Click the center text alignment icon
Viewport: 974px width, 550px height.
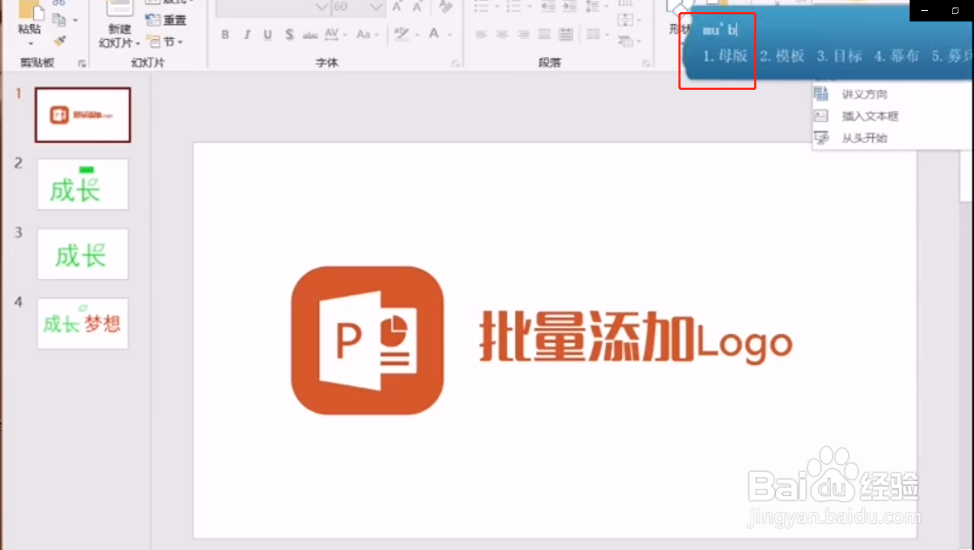click(501, 34)
